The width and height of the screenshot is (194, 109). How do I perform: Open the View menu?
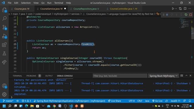36,3
